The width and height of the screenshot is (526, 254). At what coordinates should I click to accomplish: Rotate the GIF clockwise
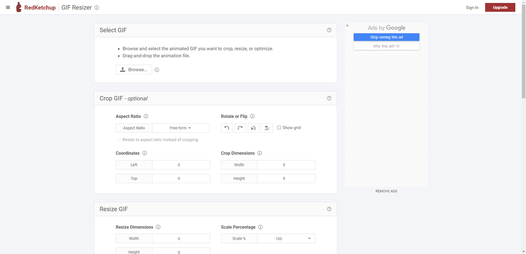(240, 128)
